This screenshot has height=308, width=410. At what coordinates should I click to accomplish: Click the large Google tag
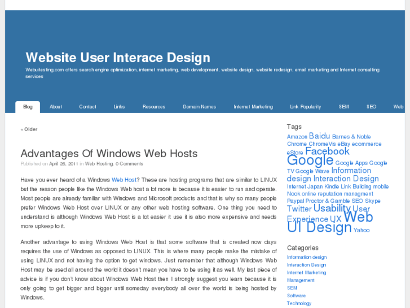pyautogui.click(x=310, y=160)
